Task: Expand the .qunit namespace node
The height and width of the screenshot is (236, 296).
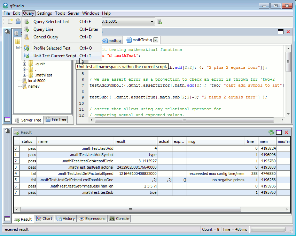Action: [24, 64]
